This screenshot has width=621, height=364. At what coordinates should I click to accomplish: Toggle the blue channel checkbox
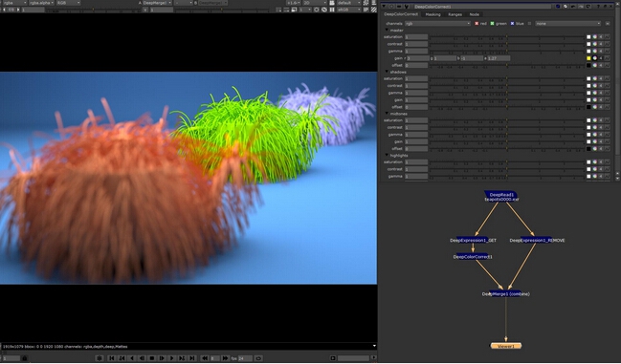pos(512,24)
